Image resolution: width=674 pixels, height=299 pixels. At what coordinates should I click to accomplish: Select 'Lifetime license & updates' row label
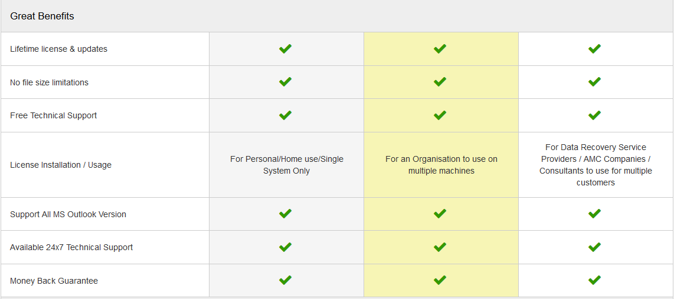[x=58, y=49]
